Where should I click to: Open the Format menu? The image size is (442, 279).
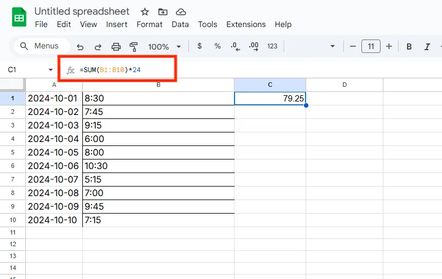(x=149, y=24)
